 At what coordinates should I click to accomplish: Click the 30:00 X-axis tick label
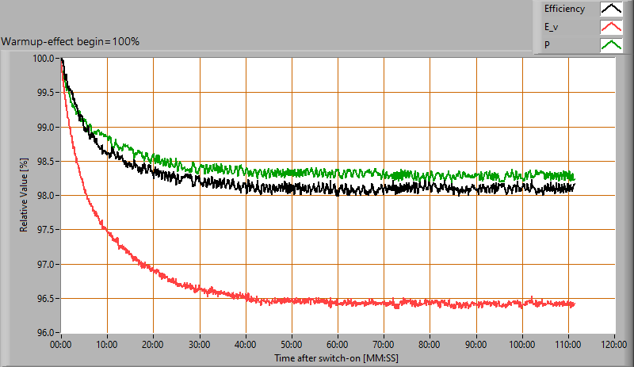coord(200,345)
